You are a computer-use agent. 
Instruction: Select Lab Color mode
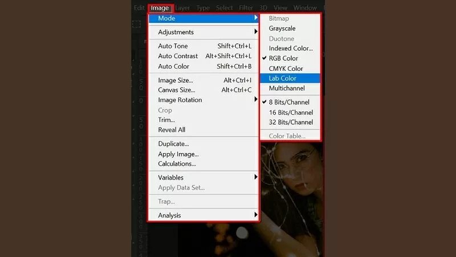[x=282, y=78]
